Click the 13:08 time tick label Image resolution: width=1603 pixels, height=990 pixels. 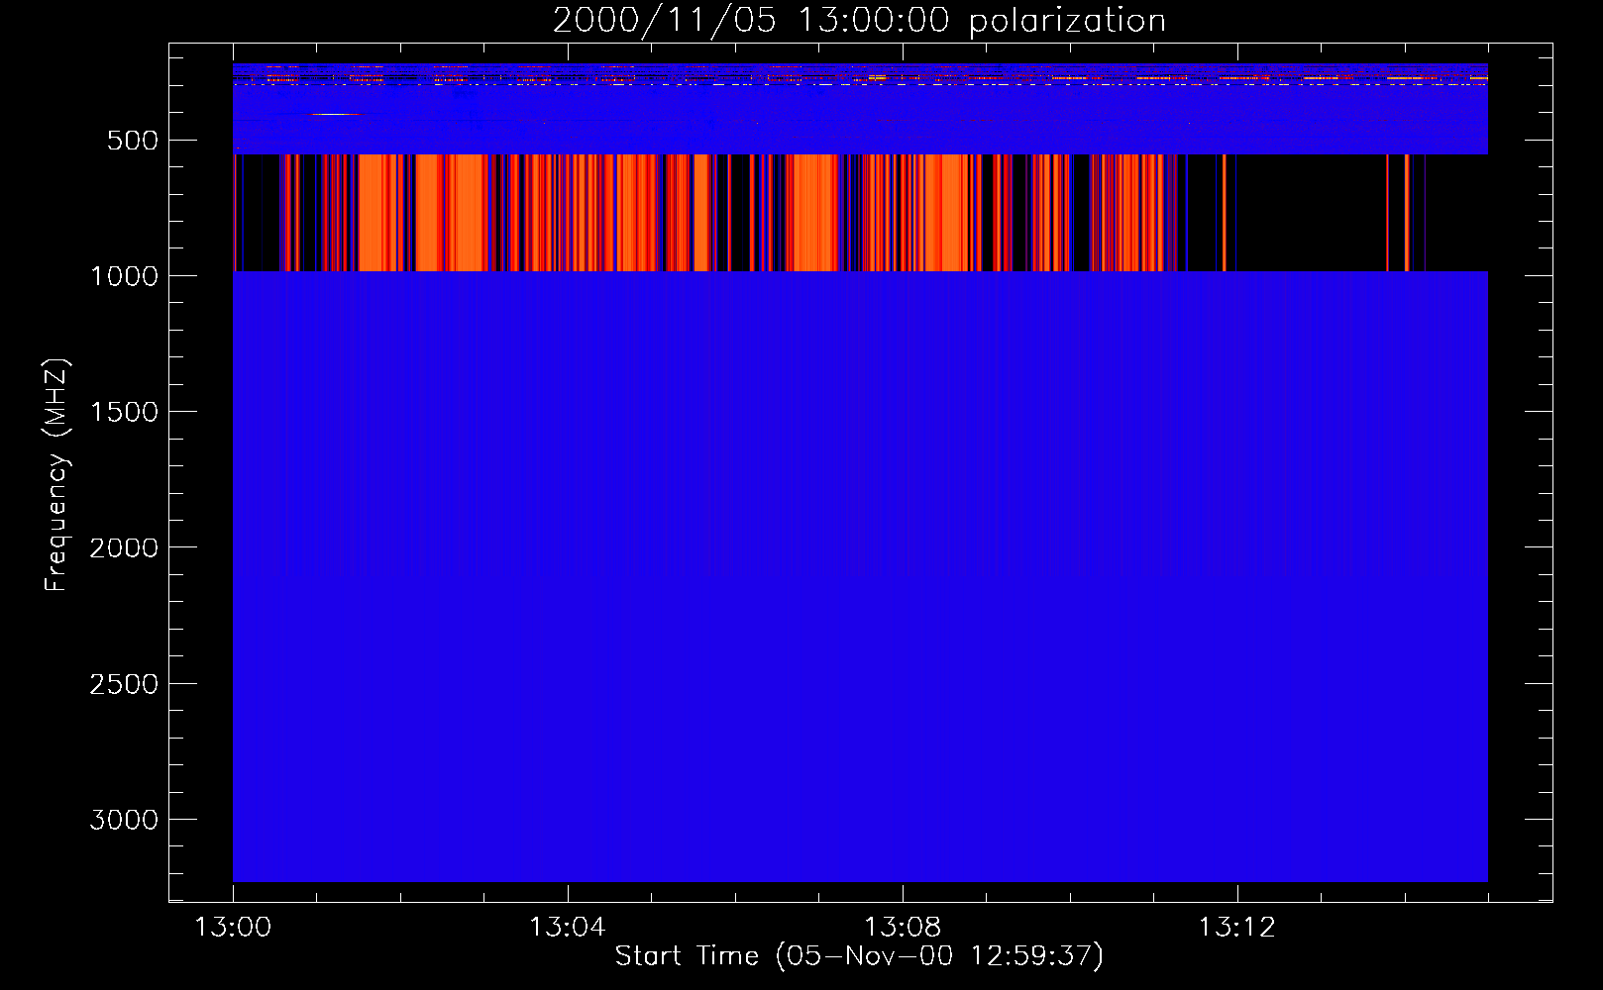903,928
